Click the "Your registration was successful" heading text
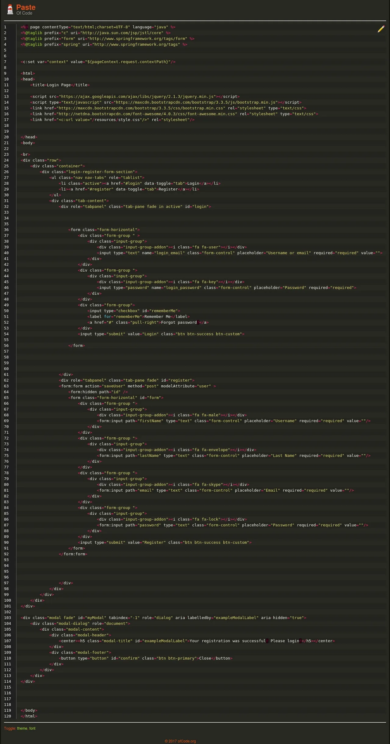The height and width of the screenshot is (744, 390). click(228, 641)
